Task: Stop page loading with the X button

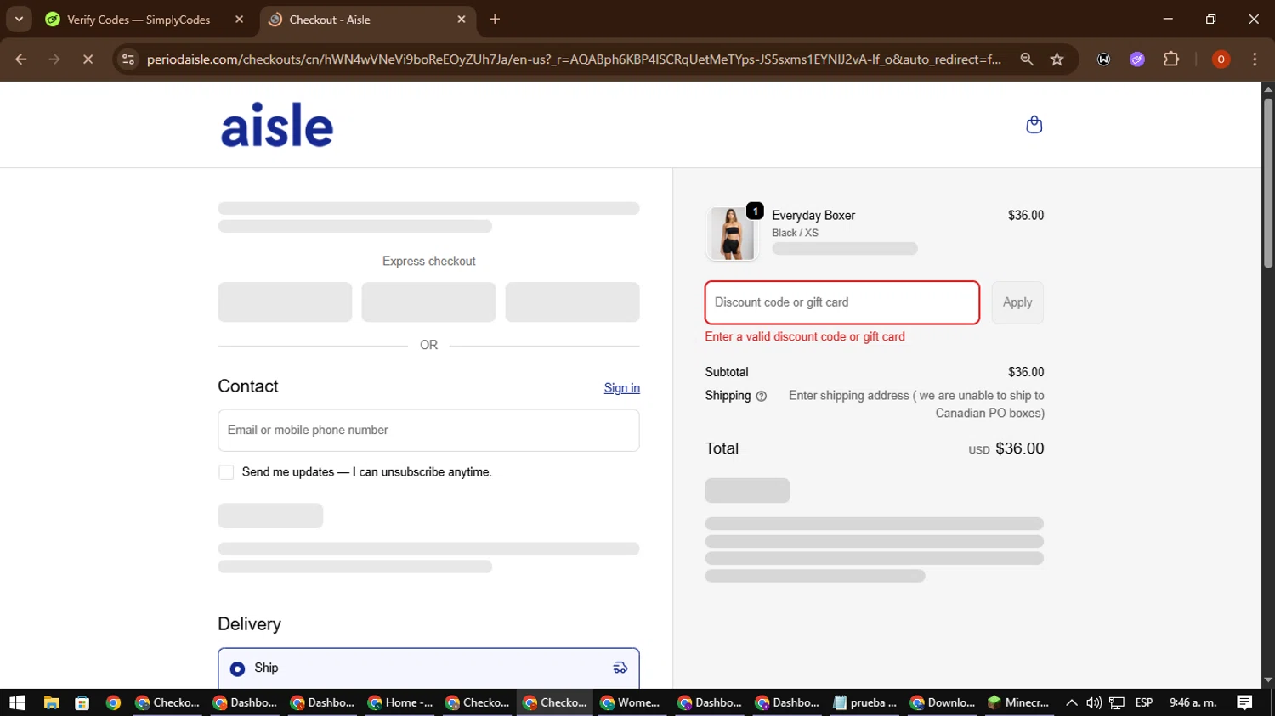Action: (88, 59)
